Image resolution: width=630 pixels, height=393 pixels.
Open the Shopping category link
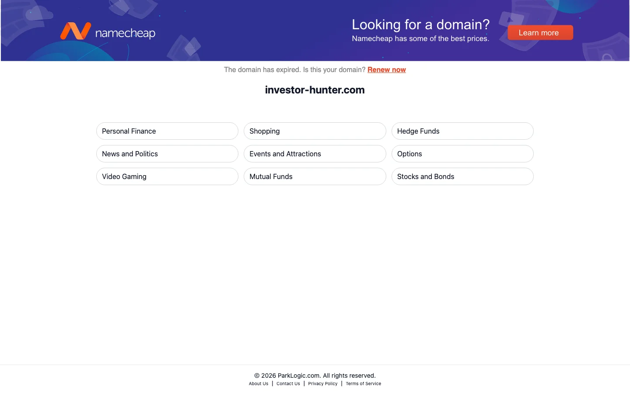tap(315, 131)
